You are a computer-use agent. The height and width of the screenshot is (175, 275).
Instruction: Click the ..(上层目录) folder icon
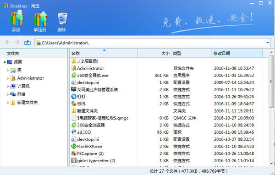coord(74,61)
